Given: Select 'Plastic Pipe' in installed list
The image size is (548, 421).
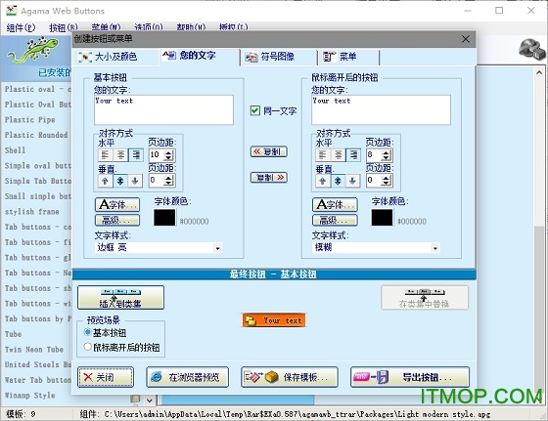Looking at the screenshot, I should point(30,119).
